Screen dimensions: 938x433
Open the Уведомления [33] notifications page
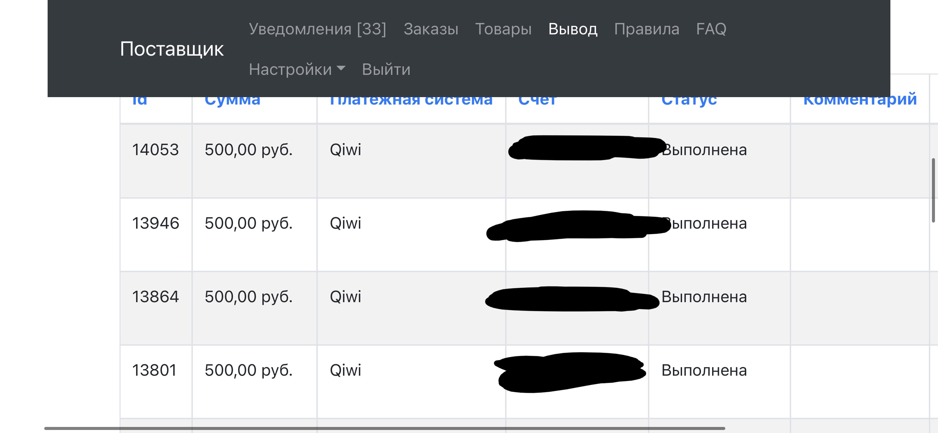click(x=317, y=29)
